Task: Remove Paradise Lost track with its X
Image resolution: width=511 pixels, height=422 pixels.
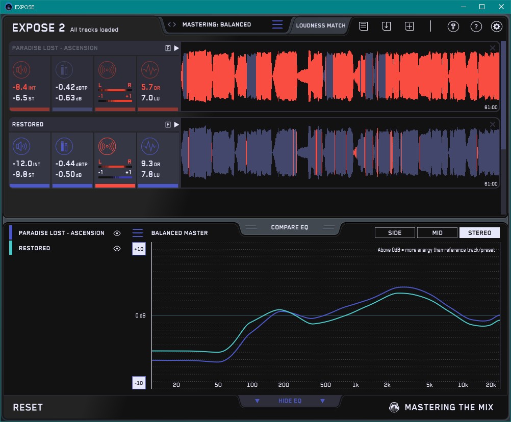Action: pyautogui.click(x=493, y=48)
